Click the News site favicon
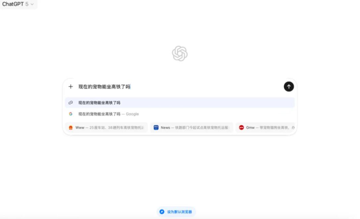The width and height of the screenshot is (360, 219). (x=156, y=127)
